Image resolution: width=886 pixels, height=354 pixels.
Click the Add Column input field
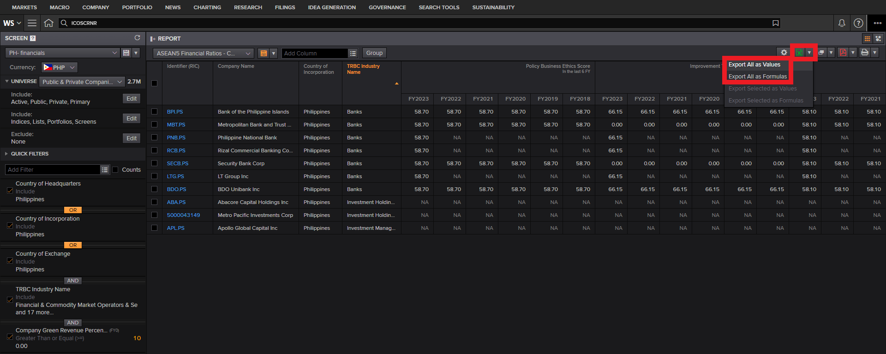point(315,54)
